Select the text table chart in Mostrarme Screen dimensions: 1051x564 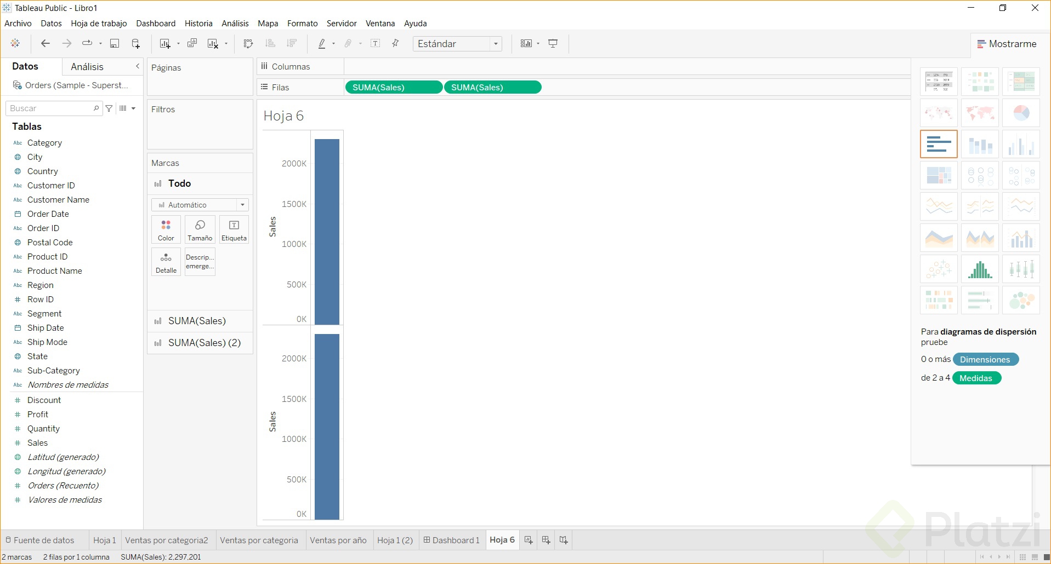(939, 82)
